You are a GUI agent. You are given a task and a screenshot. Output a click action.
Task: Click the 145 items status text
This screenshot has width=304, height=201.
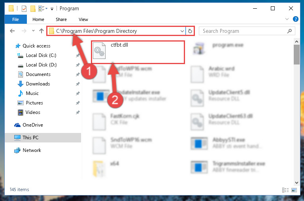click(x=19, y=190)
